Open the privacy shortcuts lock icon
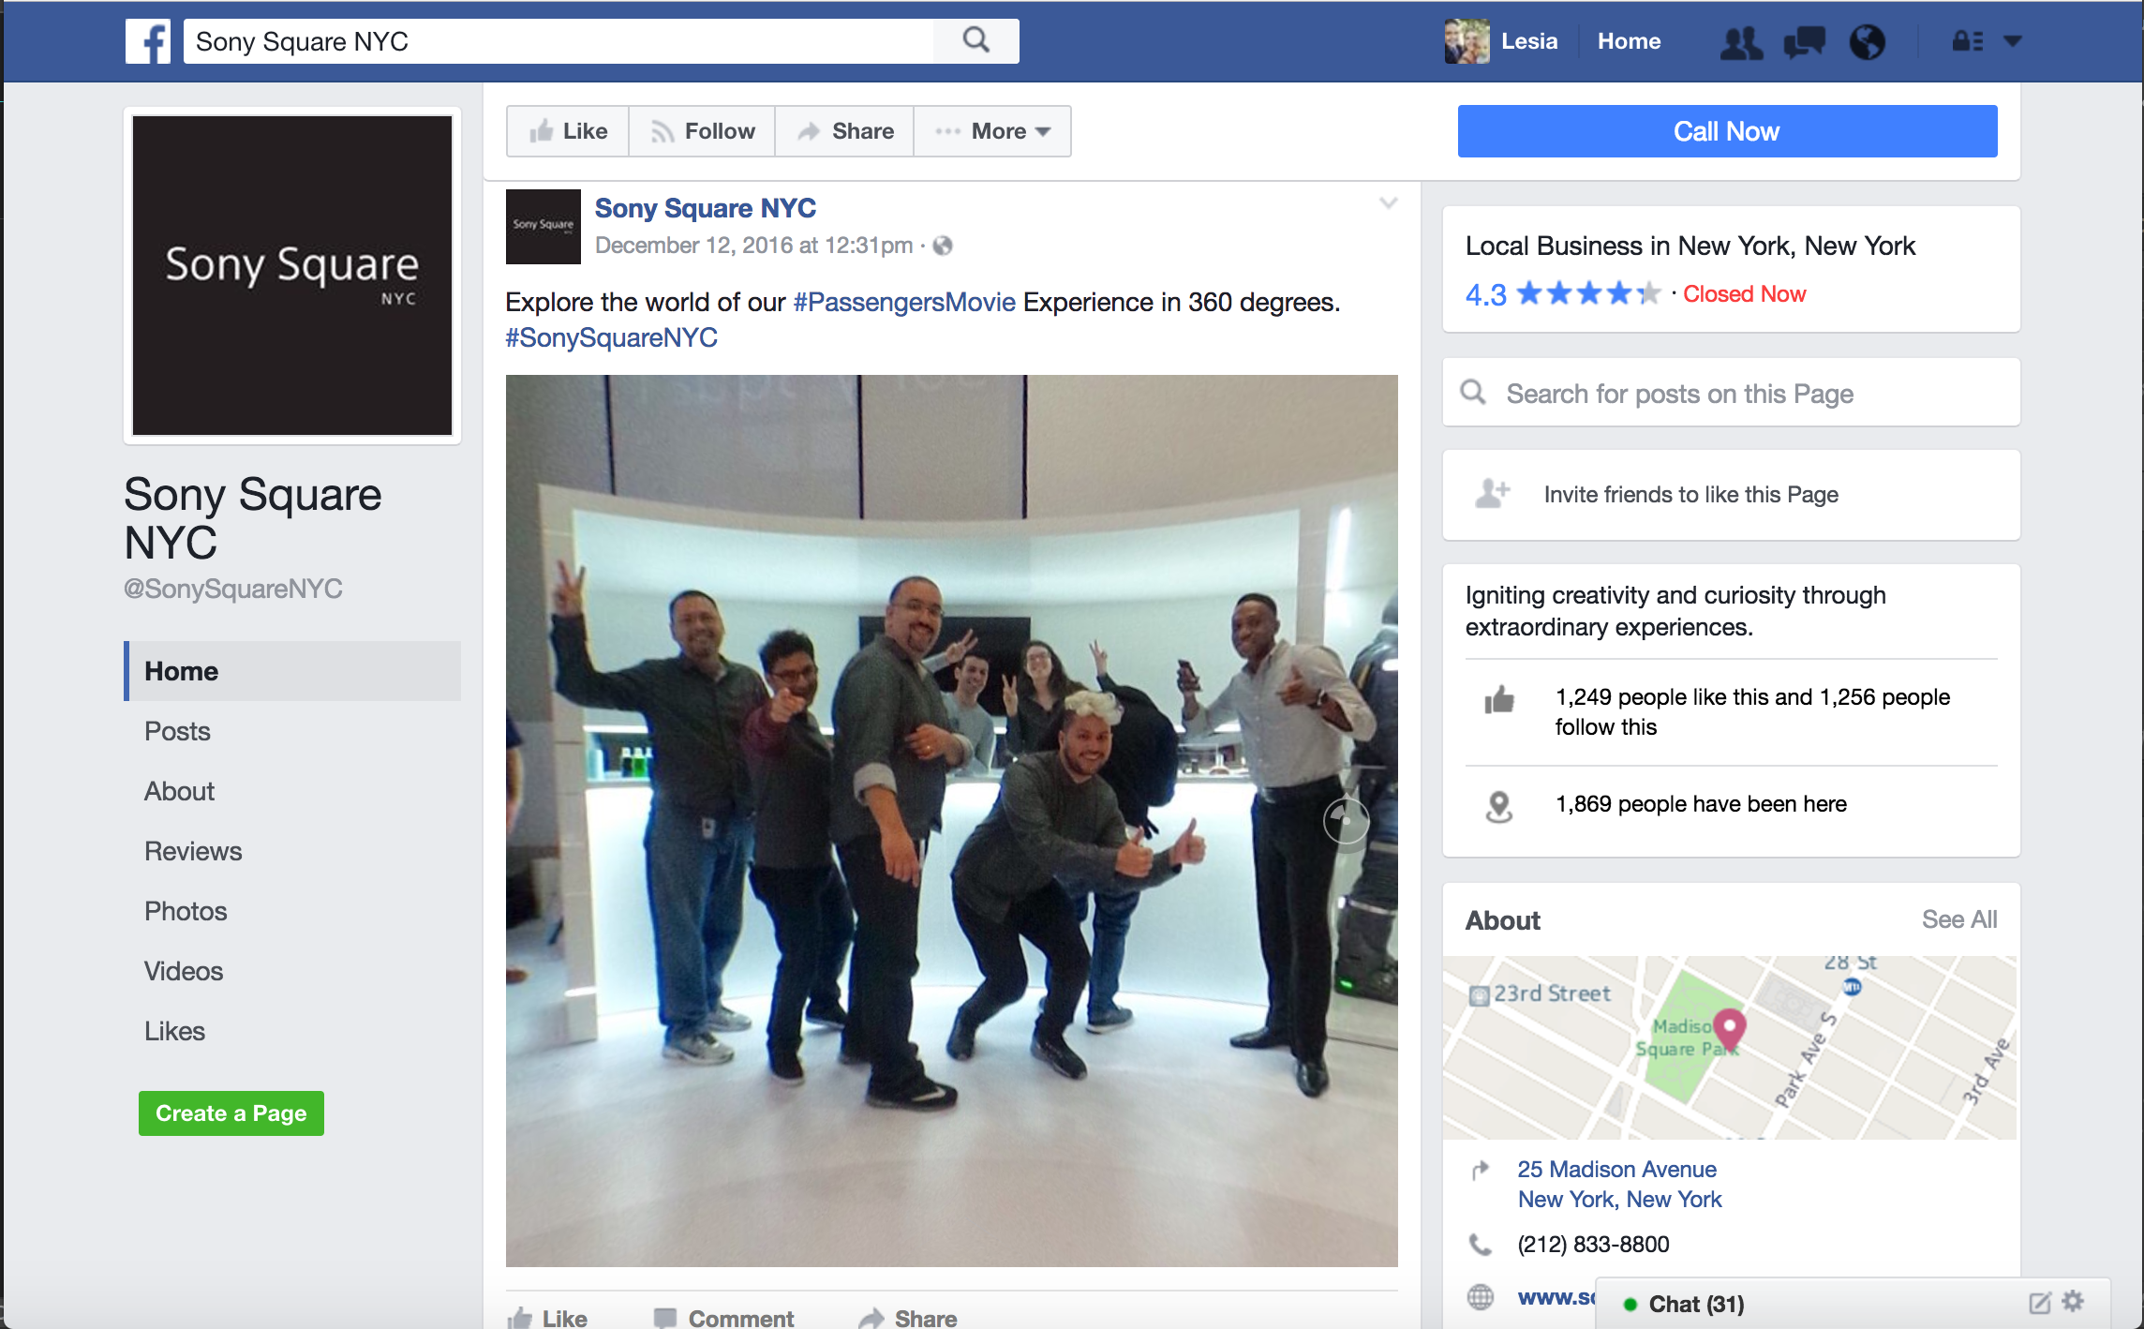 (1967, 41)
